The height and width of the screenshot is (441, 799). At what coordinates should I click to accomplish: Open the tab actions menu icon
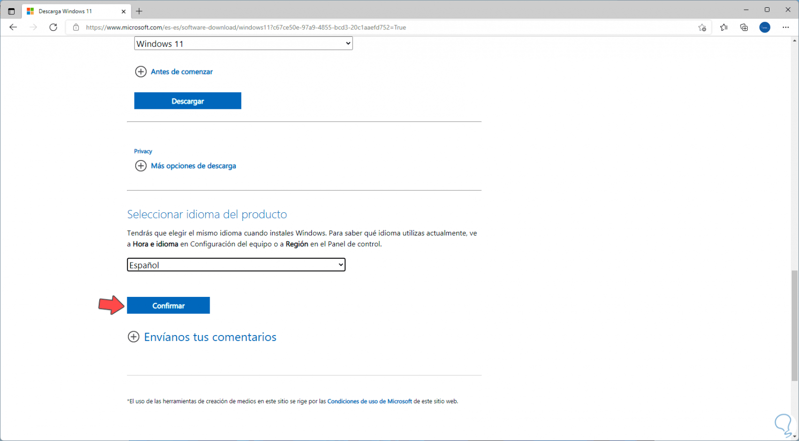(11, 11)
